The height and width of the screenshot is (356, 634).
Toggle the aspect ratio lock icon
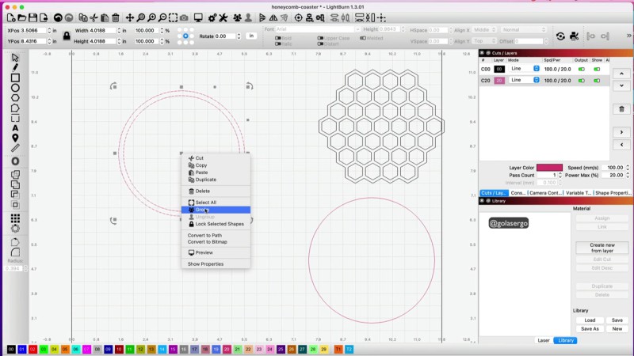(x=67, y=36)
